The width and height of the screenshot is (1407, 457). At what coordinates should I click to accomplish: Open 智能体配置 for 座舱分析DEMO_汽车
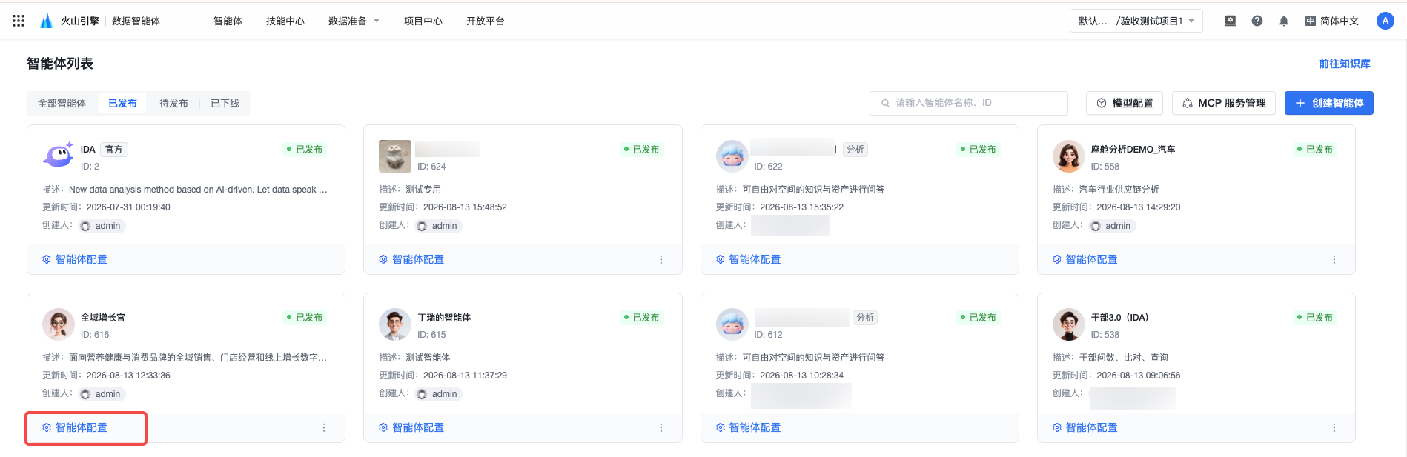pos(1085,259)
